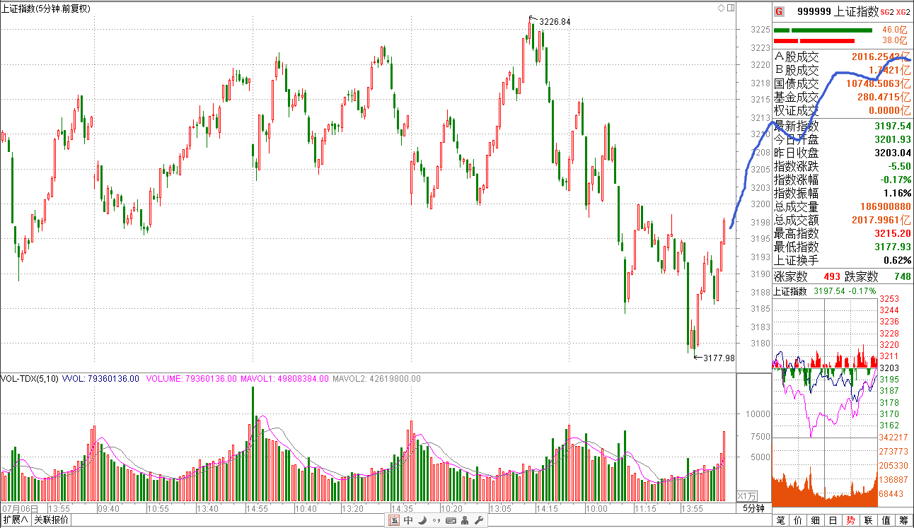Click the green buy volume bar 46.0亿

coord(823,30)
